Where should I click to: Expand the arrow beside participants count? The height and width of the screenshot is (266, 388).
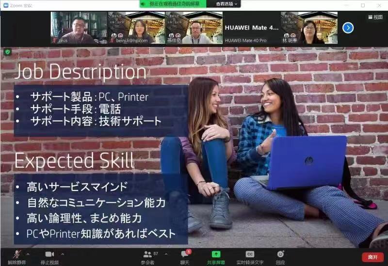pos(166,253)
